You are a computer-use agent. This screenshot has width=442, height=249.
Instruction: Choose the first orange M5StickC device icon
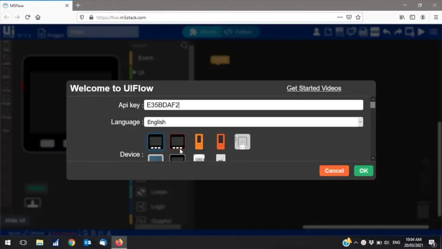point(199,141)
